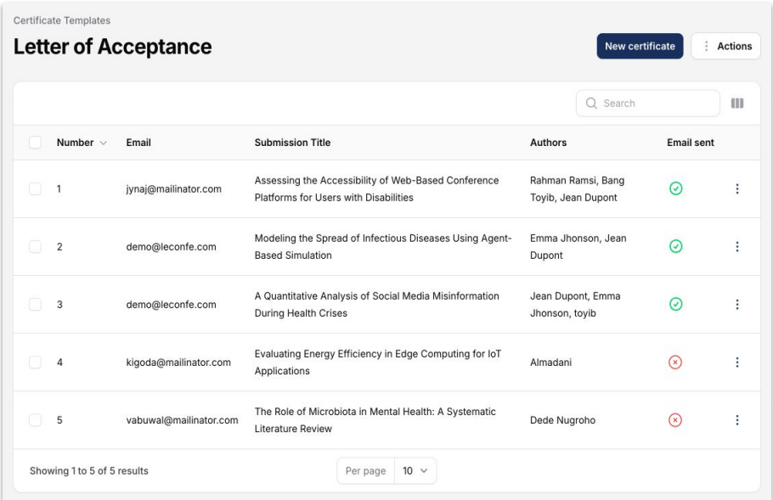Viewport: 773px width, 500px height.
Task: Select checkbox for certificate number 4
Action: [x=35, y=362]
